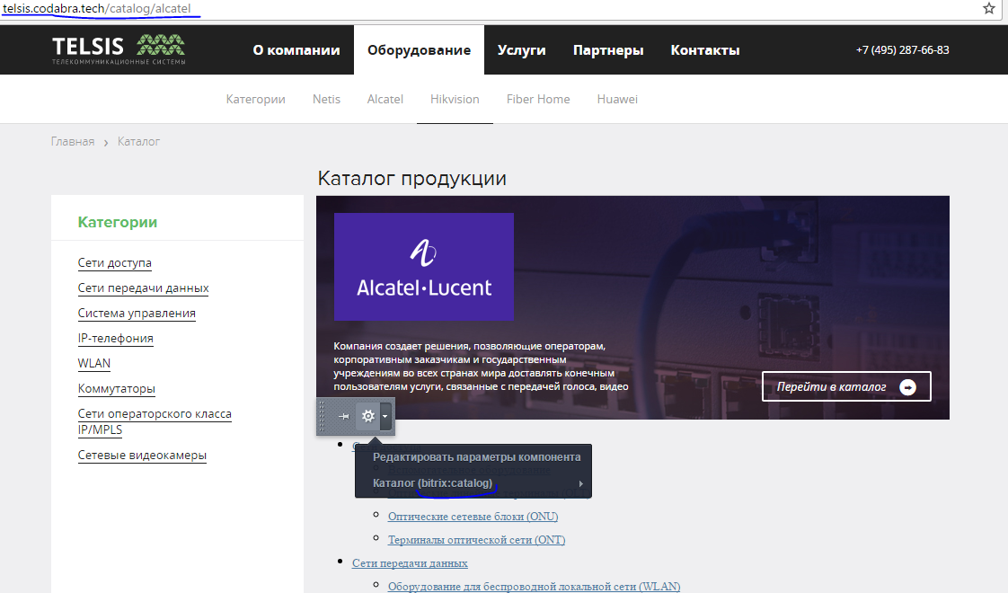Open IP-телефония category
Screen dimensions: 1008x593
click(x=116, y=339)
